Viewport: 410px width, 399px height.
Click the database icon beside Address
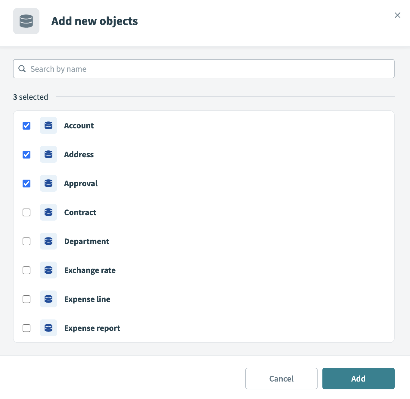[48, 154]
